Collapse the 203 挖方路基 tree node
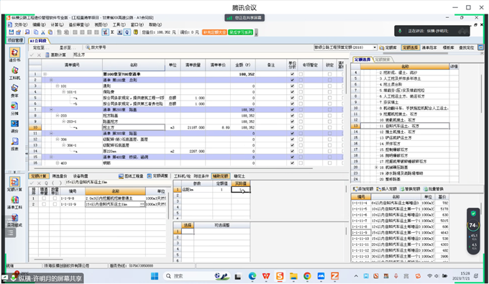Image resolution: width=489 pixels, height=284 pixels. [58, 116]
